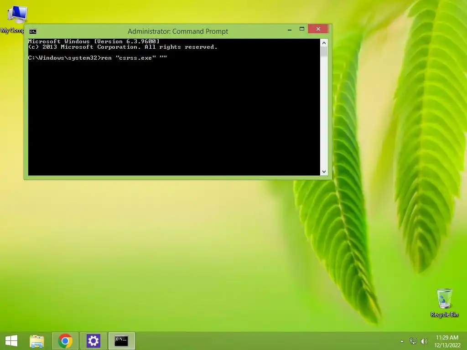Click the scrollbar down arrow in Command Prompt

click(324, 172)
